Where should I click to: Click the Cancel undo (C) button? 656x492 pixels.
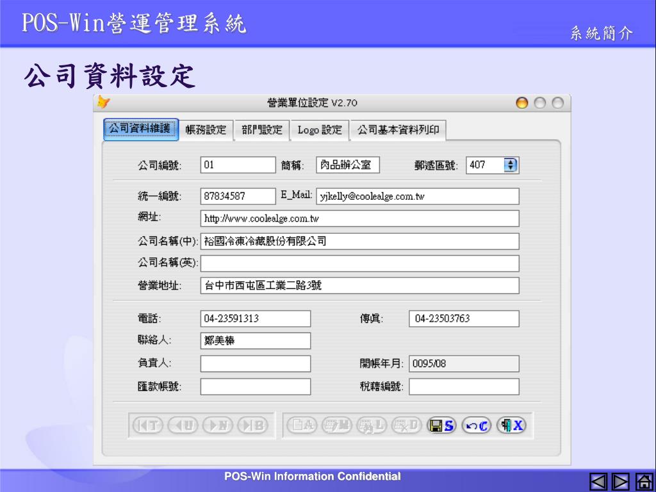pos(477,425)
